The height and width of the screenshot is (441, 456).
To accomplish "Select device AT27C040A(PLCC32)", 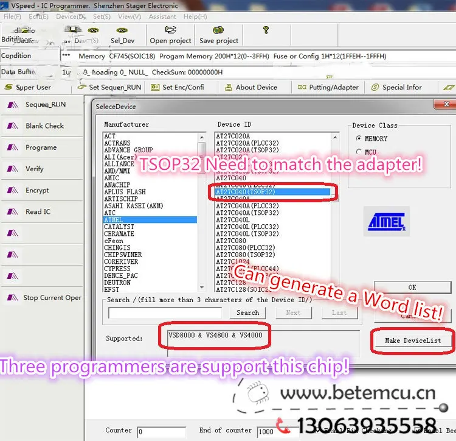I will 247,206.
